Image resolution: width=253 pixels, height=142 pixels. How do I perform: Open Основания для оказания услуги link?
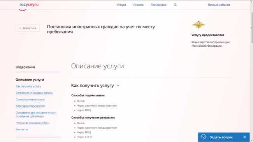pyautogui.click(x=36, y=114)
